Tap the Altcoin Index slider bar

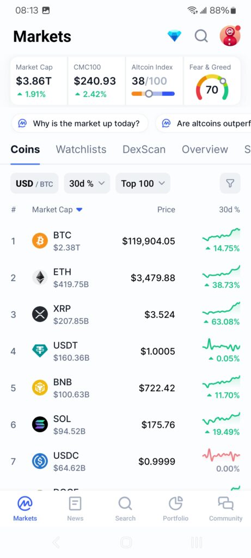tap(153, 94)
